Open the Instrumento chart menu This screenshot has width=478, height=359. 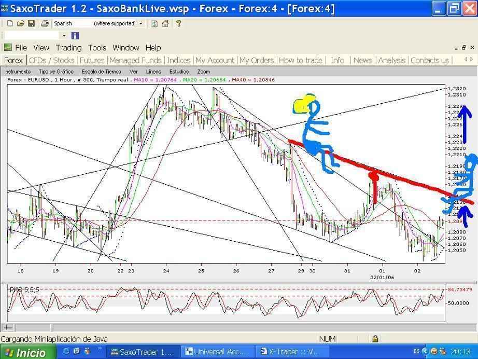pos(18,72)
